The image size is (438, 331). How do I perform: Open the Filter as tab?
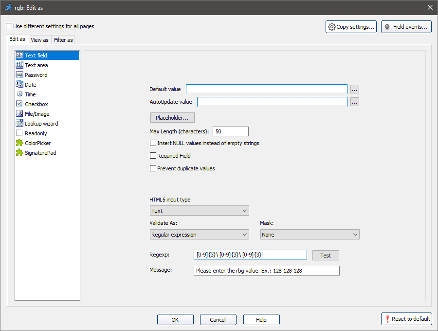click(63, 40)
